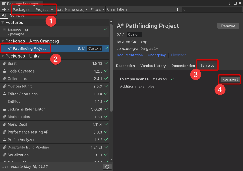Select the Collections package
Screen dimensions: 243x171
(55, 79)
